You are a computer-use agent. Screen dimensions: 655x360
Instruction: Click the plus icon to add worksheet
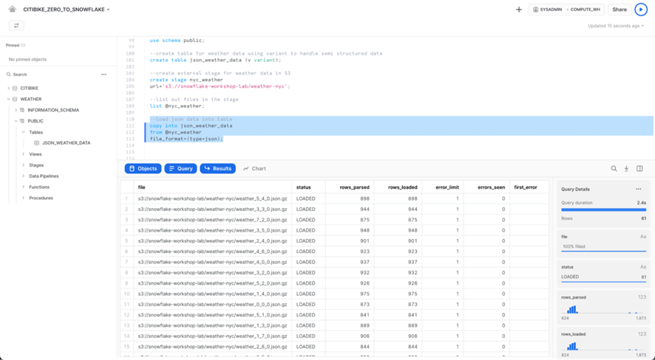(x=519, y=10)
